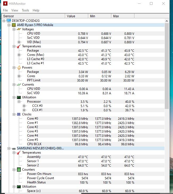Click the 18.71 A SoC VDD max value

pos(129,93)
